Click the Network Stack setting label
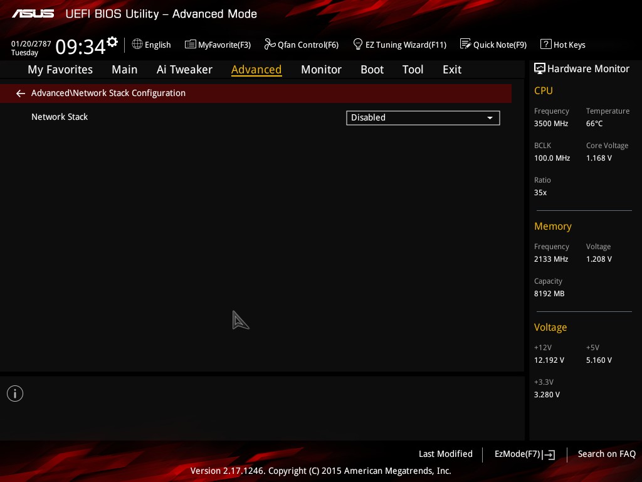 (x=60, y=117)
